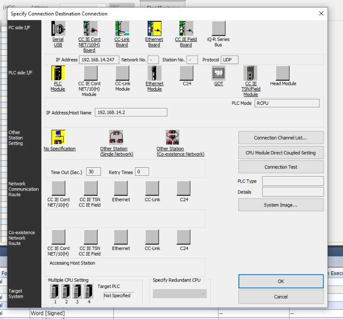Click the Time Out (Sec.) field

pyautogui.click(x=93, y=172)
